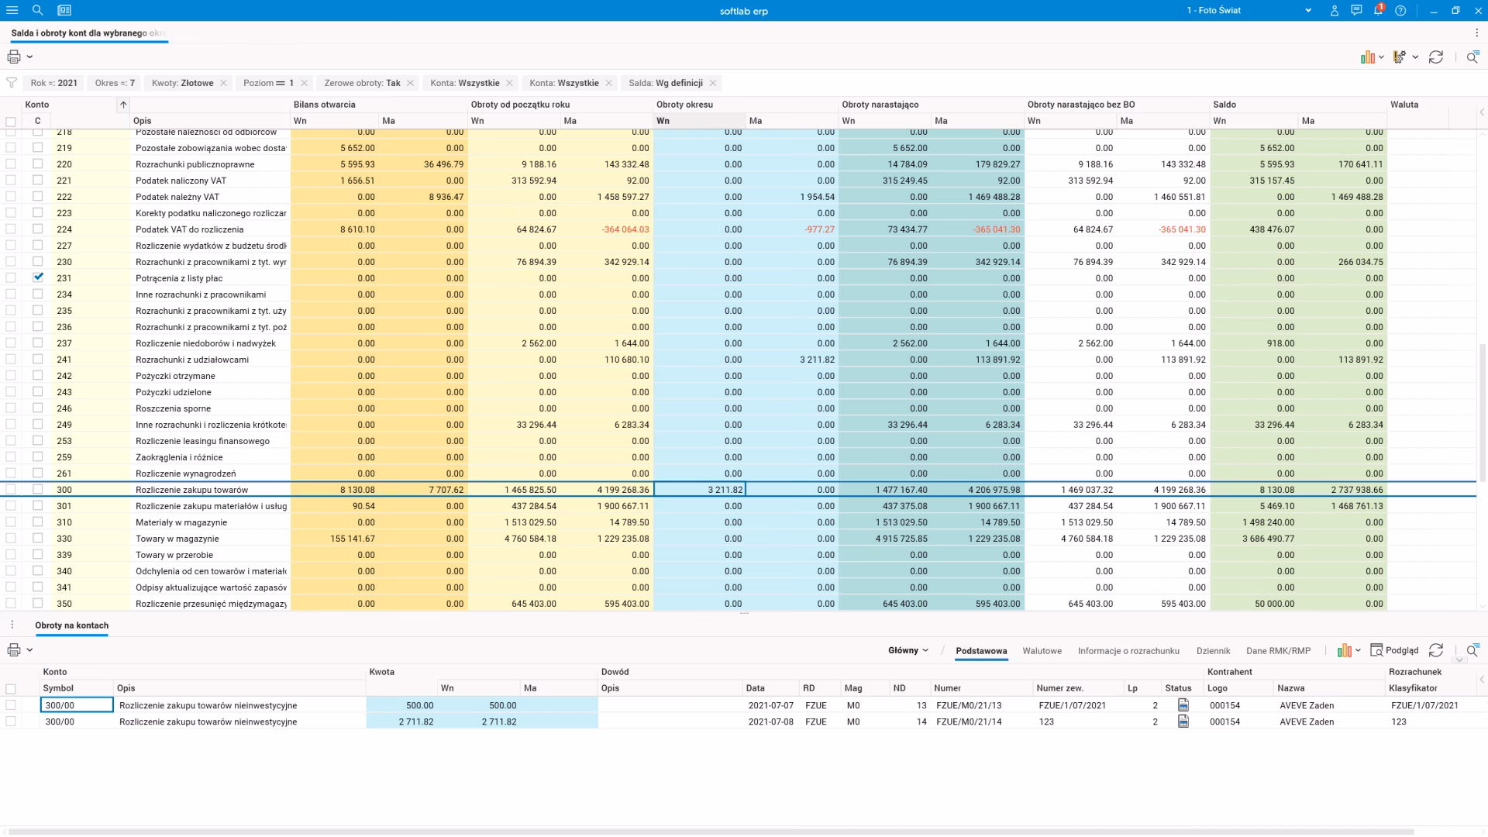Open document icon for FZUE/M0/21/13 row
1488x837 pixels.
point(1183,705)
